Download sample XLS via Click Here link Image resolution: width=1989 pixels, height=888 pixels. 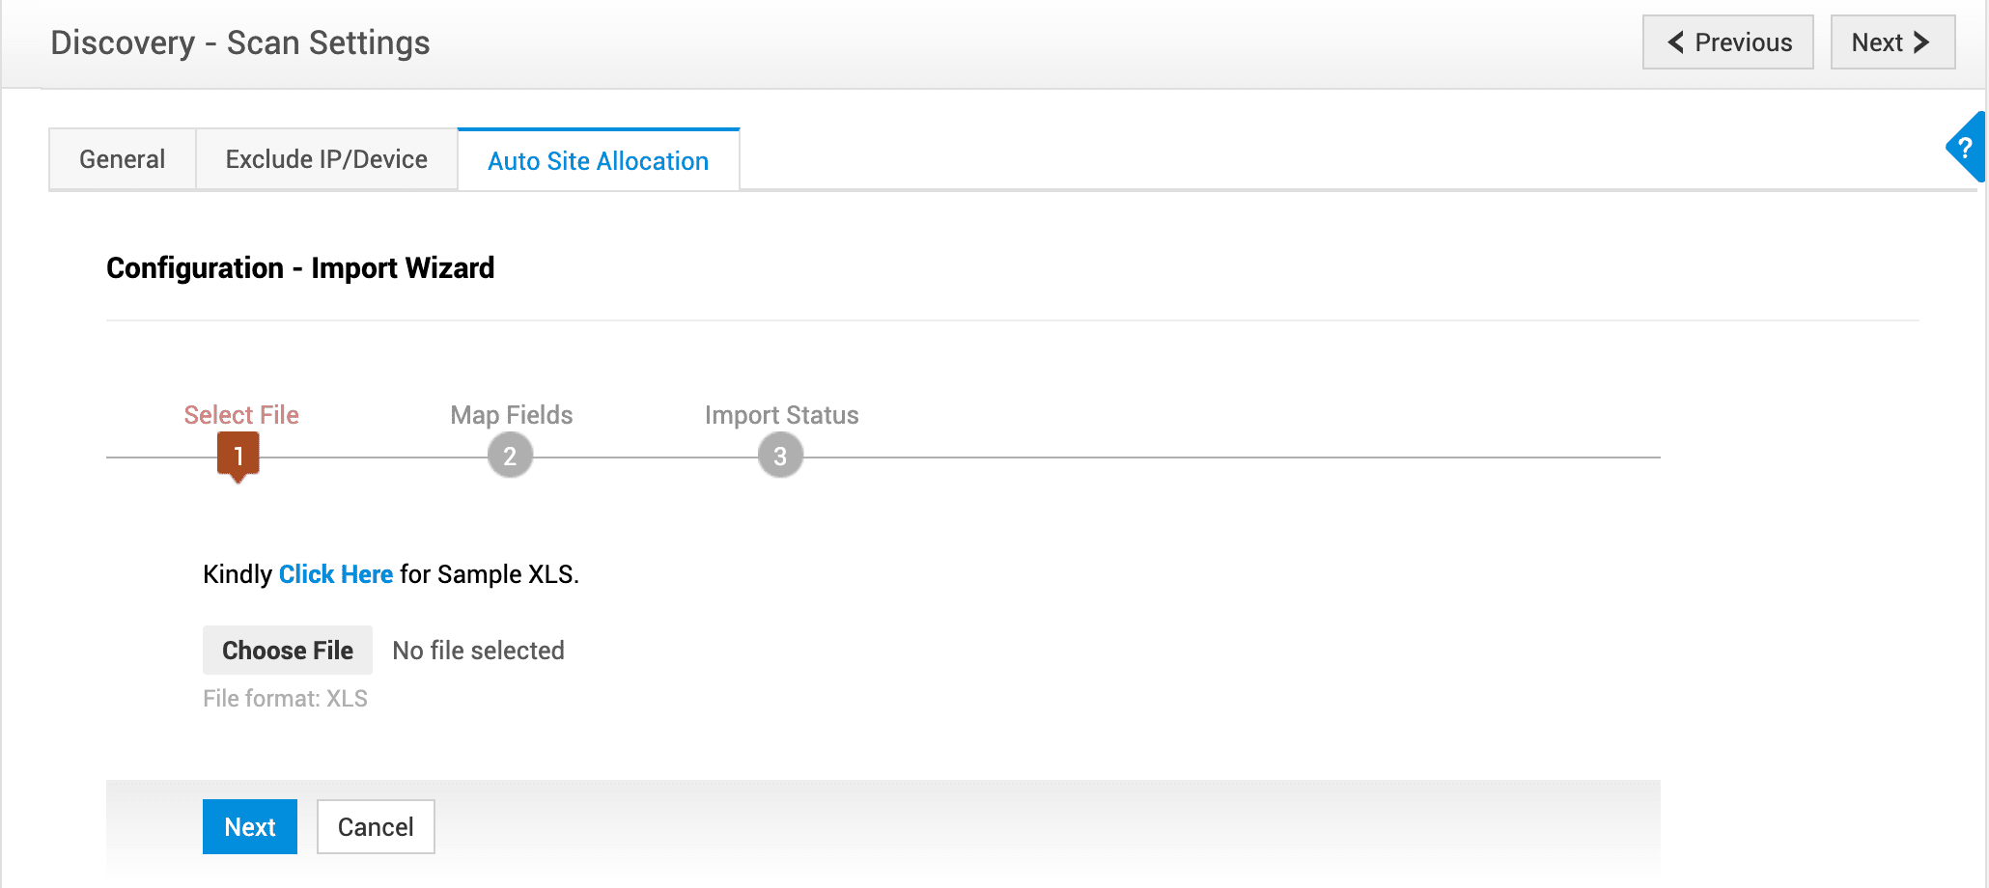tap(335, 574)
